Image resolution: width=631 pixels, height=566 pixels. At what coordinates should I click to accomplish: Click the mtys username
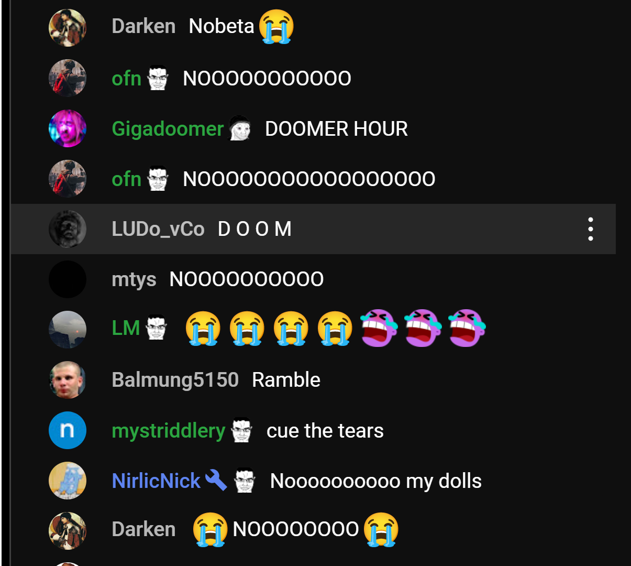click(134, 280)
